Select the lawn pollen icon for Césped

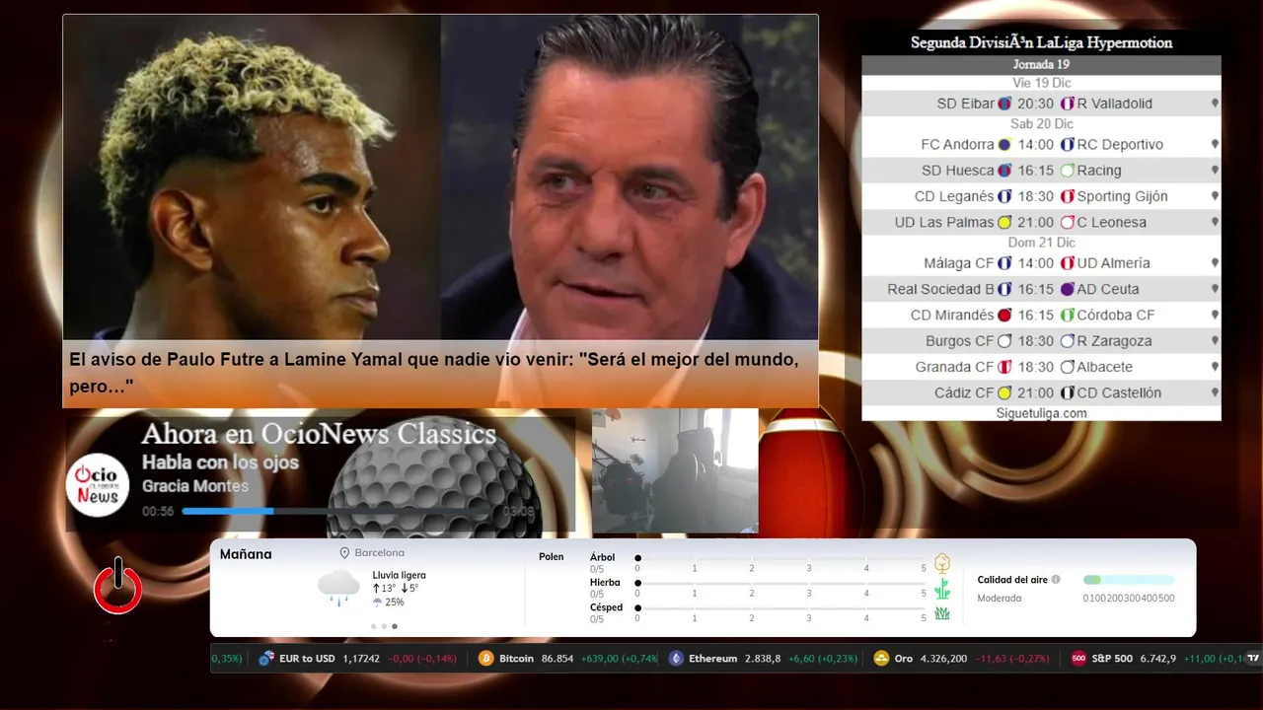(941, 613)
